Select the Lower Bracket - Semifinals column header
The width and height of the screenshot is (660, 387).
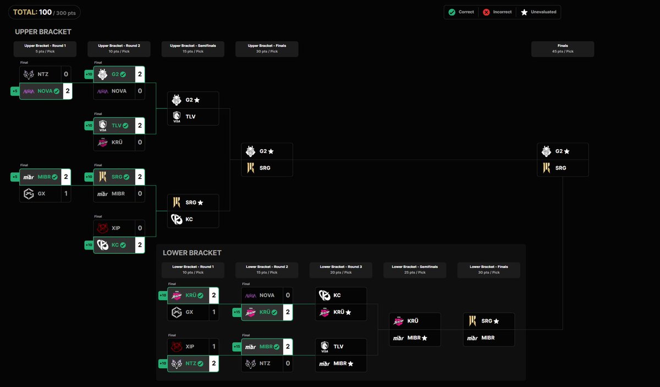tap(415, 270)
